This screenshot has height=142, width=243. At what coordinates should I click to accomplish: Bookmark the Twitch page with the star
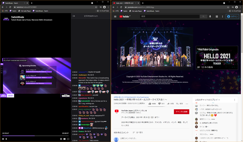point(96,7)
